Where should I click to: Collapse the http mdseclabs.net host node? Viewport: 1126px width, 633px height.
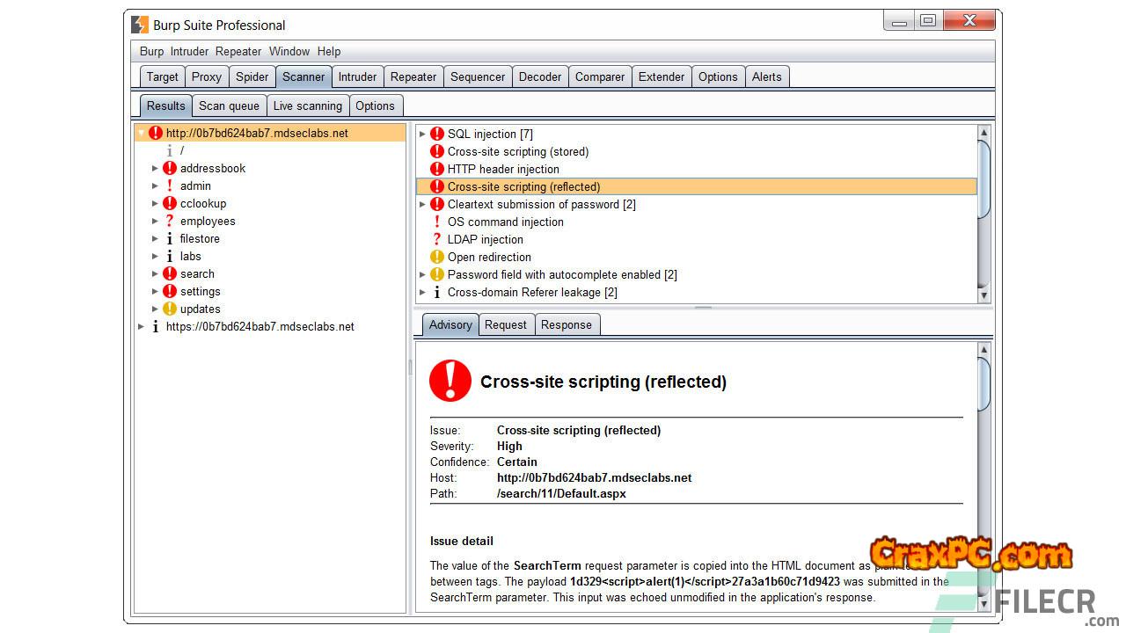(x=141, y=133)
